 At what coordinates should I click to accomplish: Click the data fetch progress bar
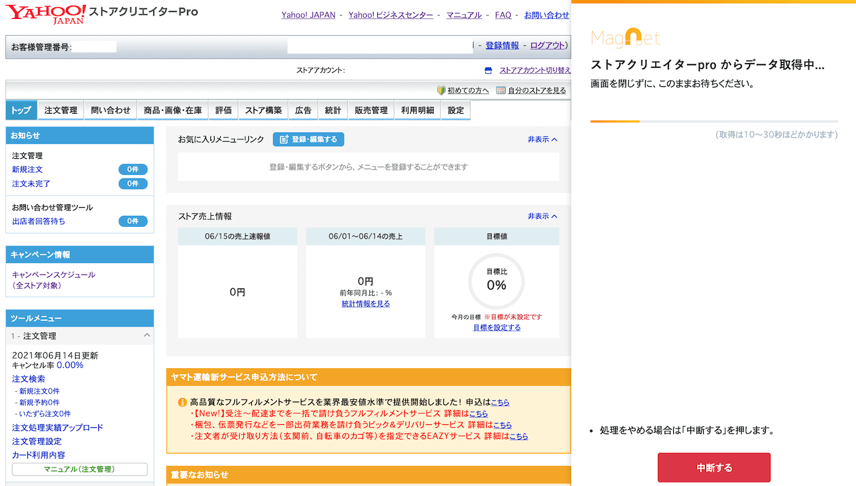pyautogui.click(x=714, y=122)
